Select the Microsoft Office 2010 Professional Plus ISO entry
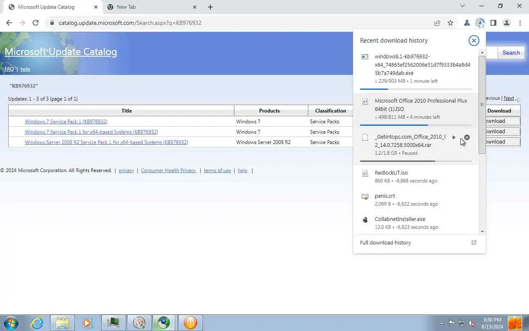Image resolution: width=529 pixels, height=331 pixels. tap(416, 111)
